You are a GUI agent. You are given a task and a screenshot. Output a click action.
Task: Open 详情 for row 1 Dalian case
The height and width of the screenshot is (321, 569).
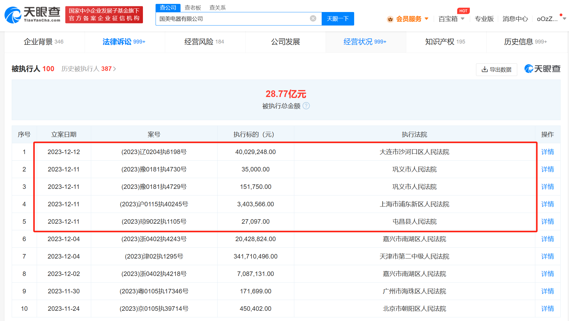(547, 152)
